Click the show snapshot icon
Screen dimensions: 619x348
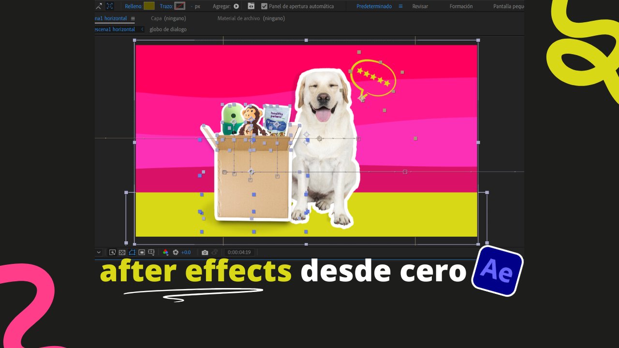click(215, 252)
